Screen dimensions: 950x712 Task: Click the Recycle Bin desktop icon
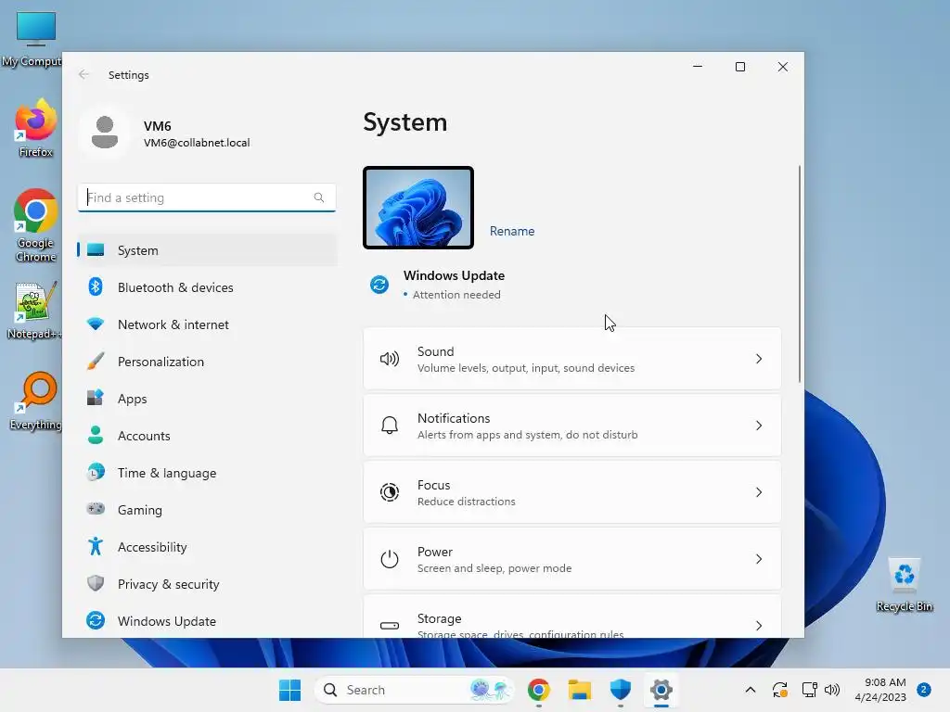(904, 585)
